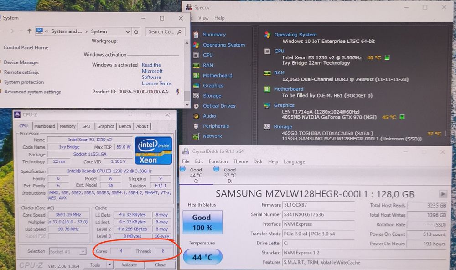
Task: Open address bar dropdown in System window
Action: (x=128, y=32)
